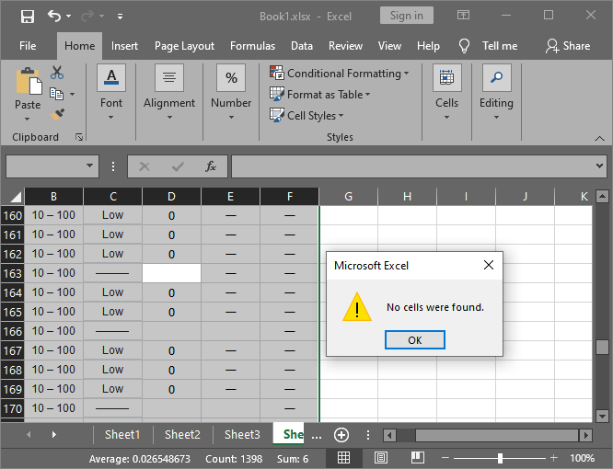Click the Share button
Screen dimensions: 613x469
click(568, 46)
